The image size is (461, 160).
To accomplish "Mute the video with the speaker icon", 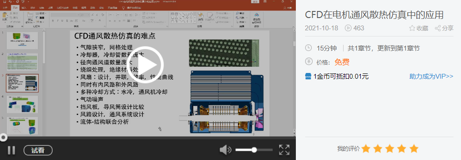I will pyautogui.click(x=226, y=150).
